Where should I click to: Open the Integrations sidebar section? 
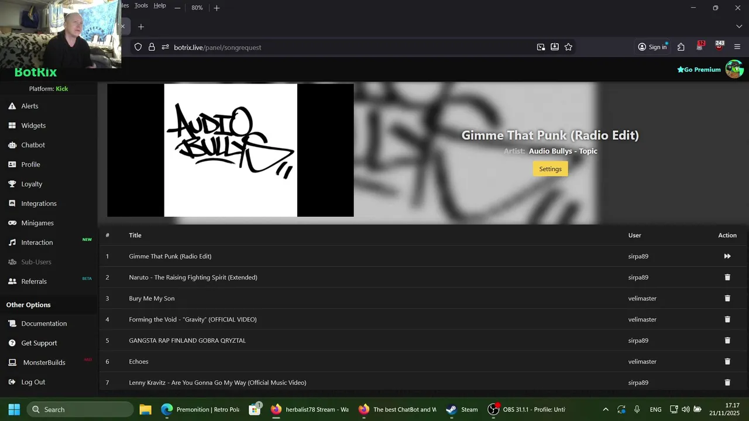39,203
